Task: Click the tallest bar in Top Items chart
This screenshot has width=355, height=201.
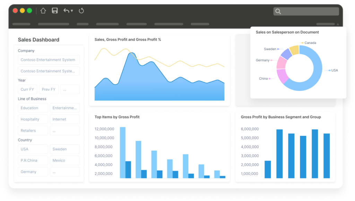Action: coord(122,152)
